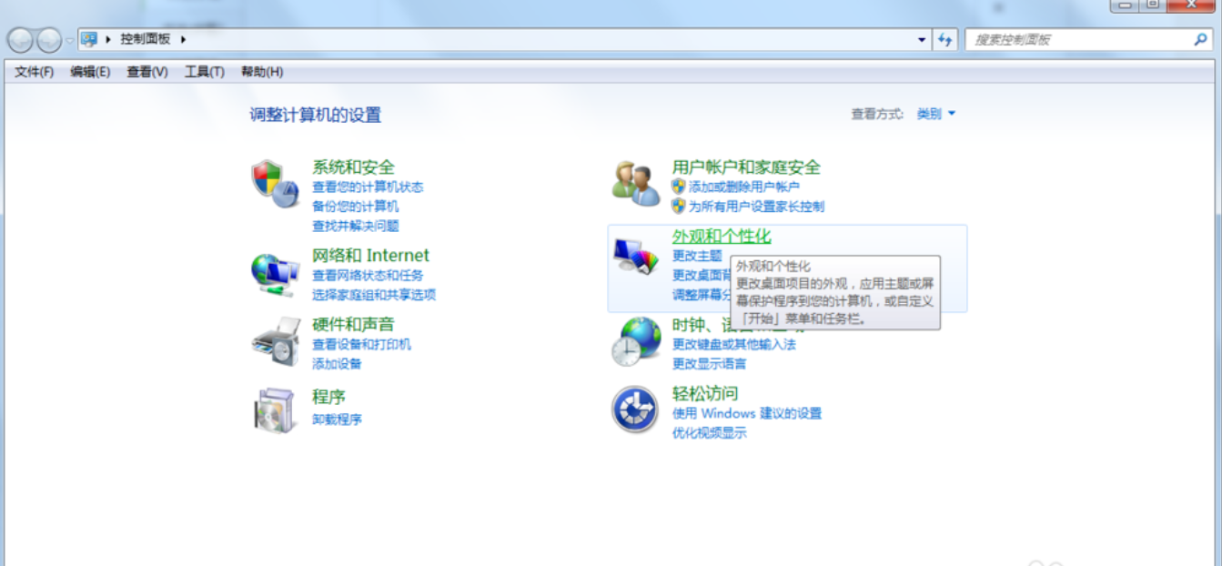This screenshot has height=566, width=1222.
Task: Click the 添加或删除用户帐户 link
Action: point(744,187)
